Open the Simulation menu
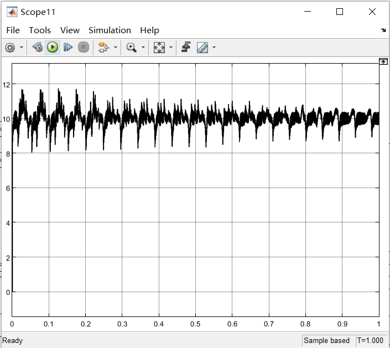This screenshot has height=348, width=390. [x=110, y=30]
